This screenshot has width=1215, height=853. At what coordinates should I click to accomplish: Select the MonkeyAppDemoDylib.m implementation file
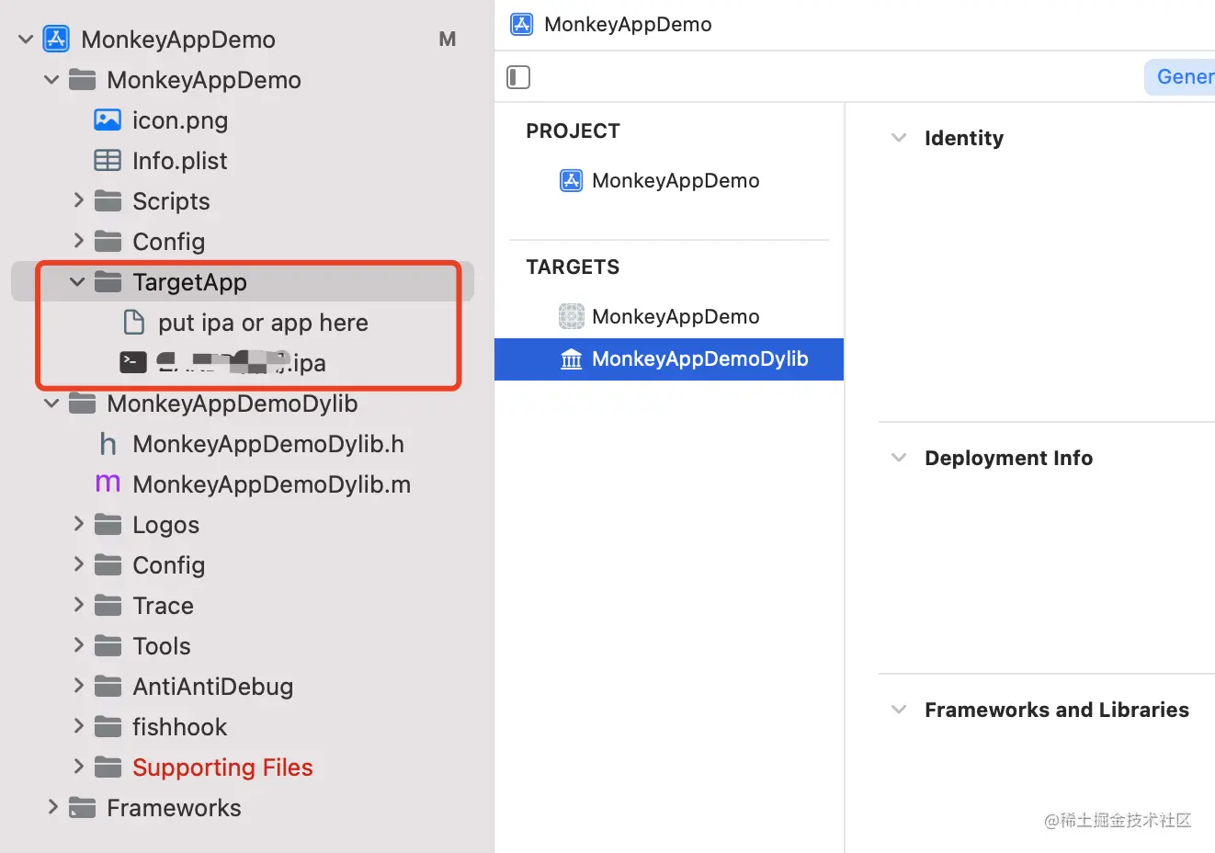(271, 483)
